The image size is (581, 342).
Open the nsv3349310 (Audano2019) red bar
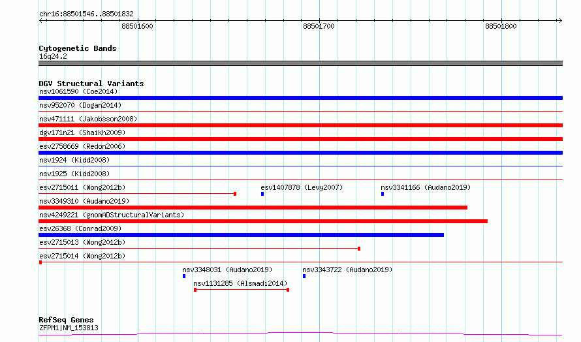coord(253,208)
